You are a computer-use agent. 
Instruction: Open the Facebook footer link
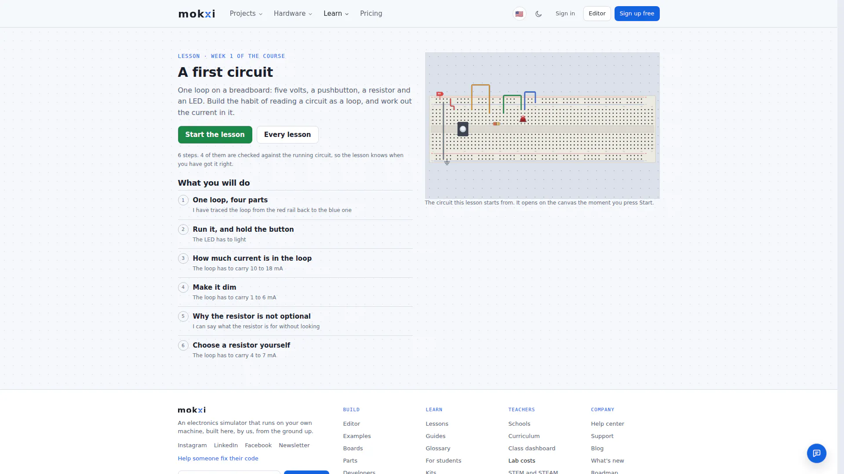pos(258,445)
